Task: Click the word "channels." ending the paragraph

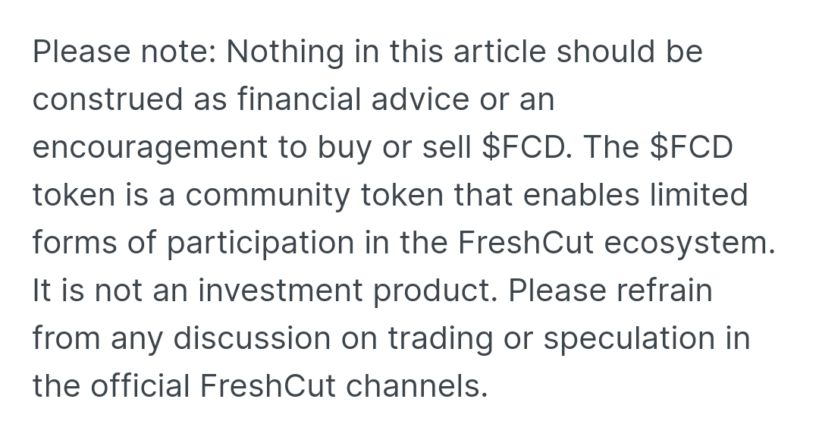Action: (416, 385)
